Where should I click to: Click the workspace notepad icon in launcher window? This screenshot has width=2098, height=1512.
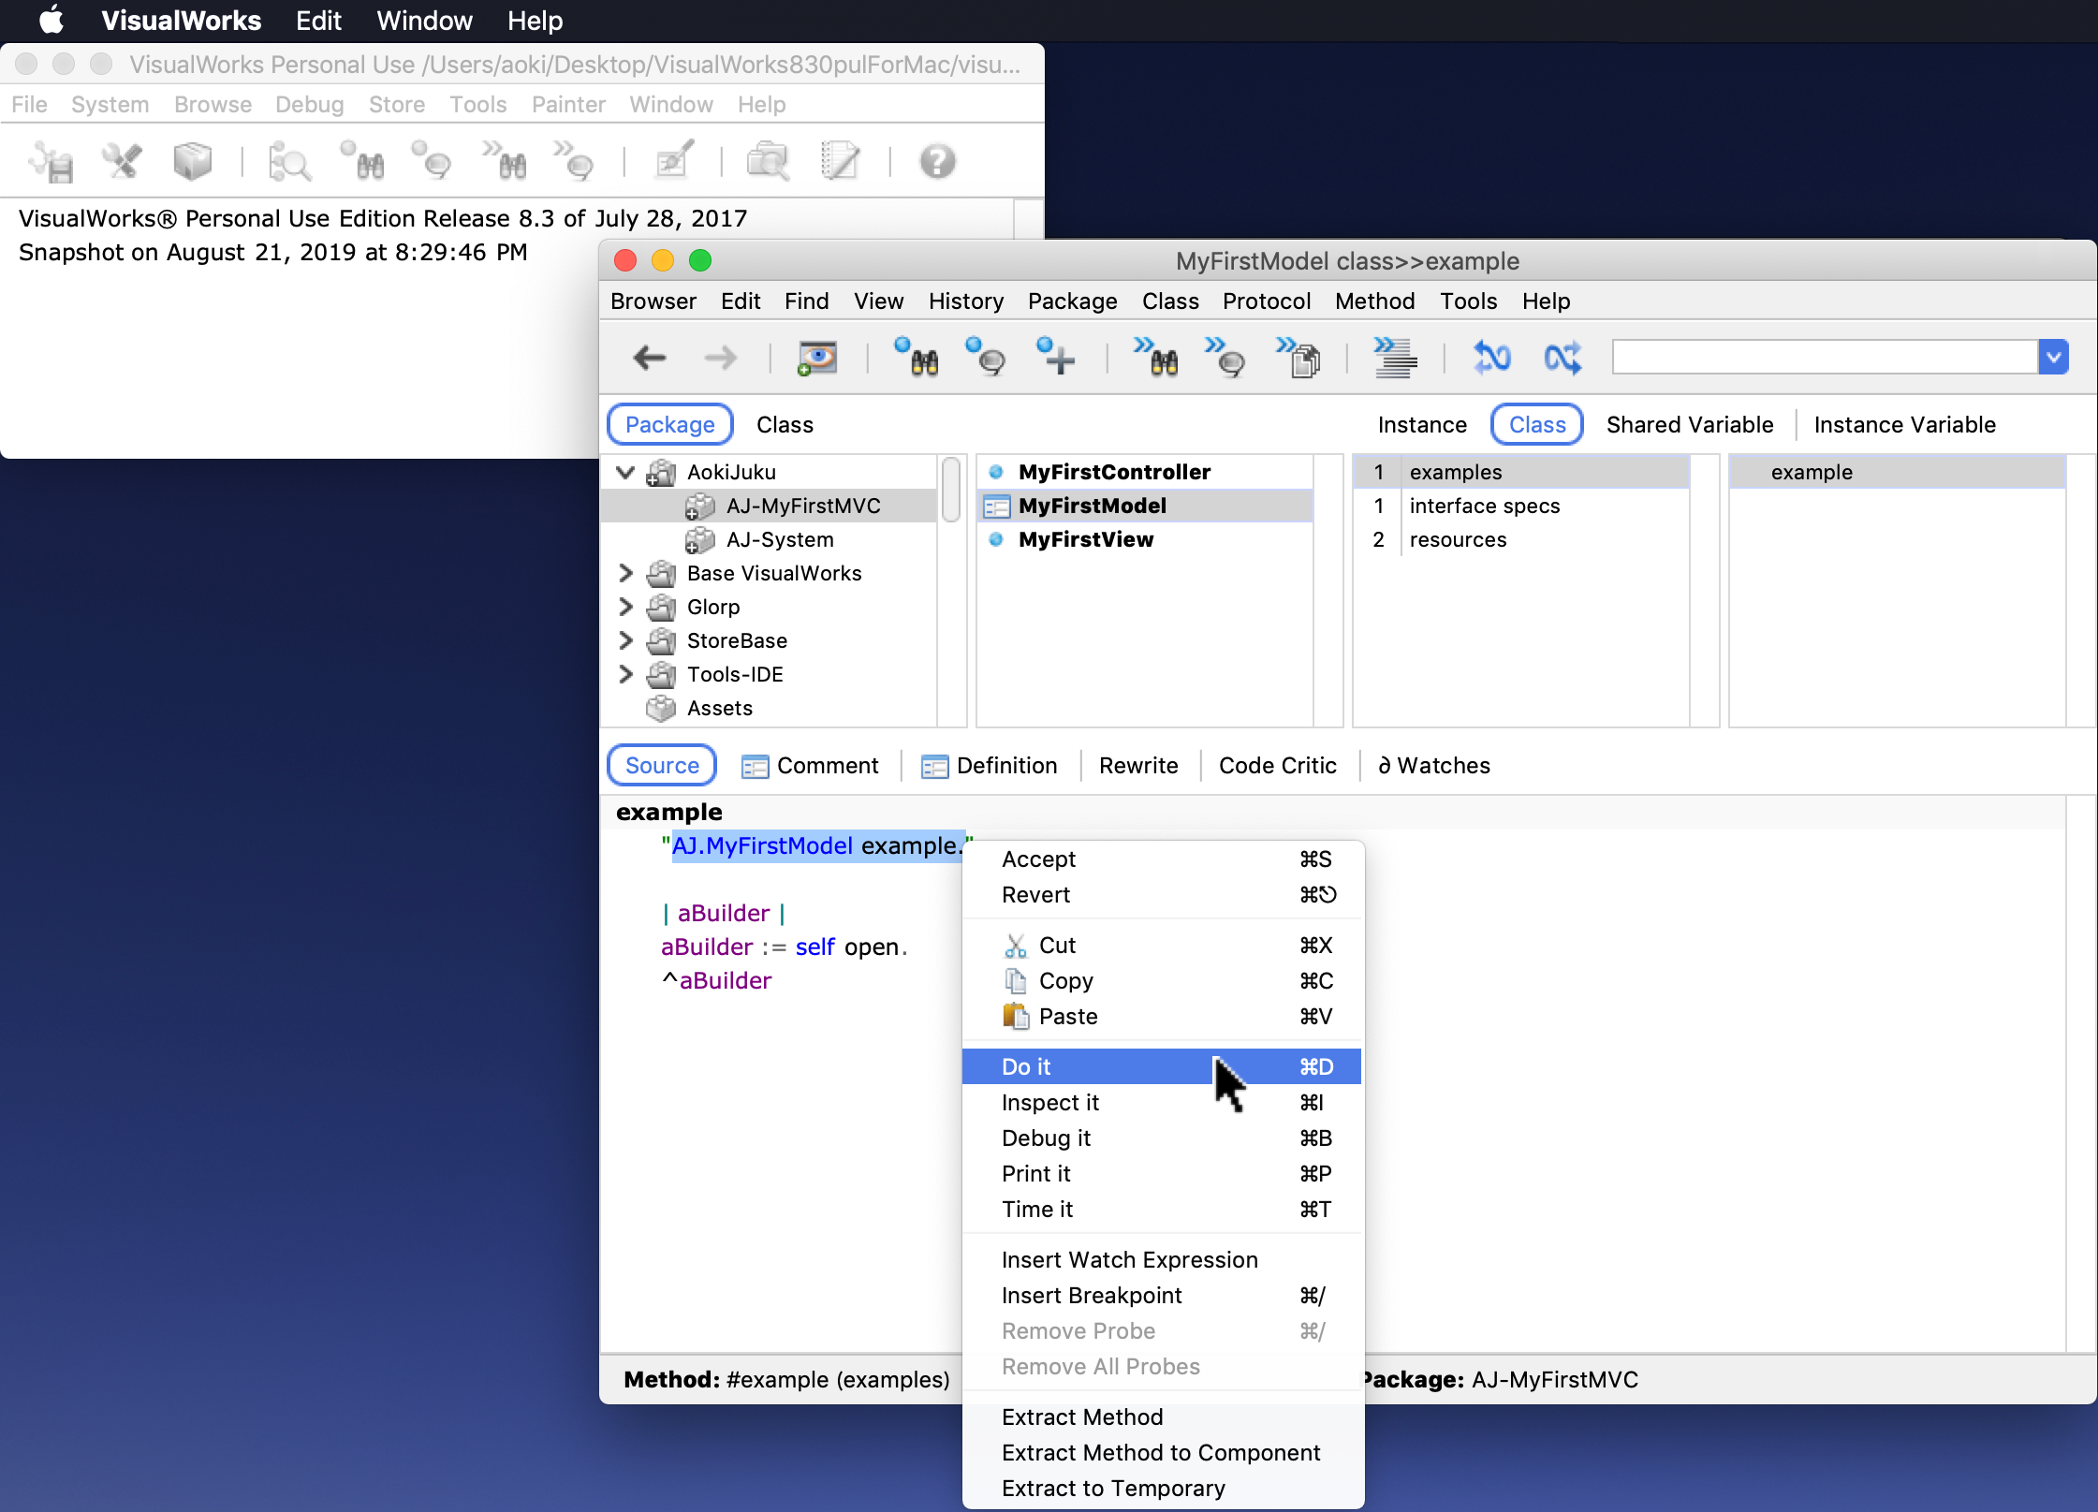pos(840,162)
